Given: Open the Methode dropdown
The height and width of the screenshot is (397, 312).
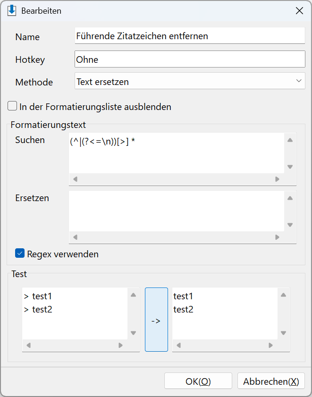Looking at the screenshot, I should (190, 81).
